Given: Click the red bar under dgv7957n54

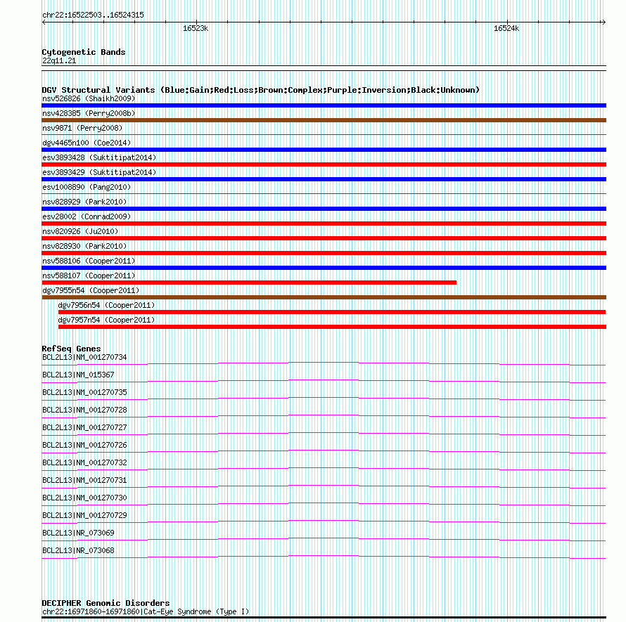Looking at the screenshot, I should [x=332, y=327].
